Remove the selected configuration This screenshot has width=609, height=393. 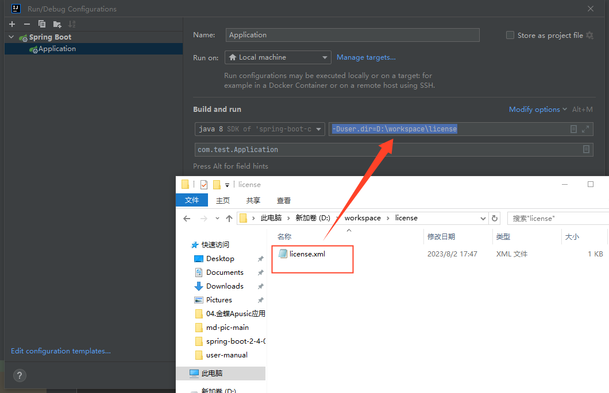(x=27, y=24)
